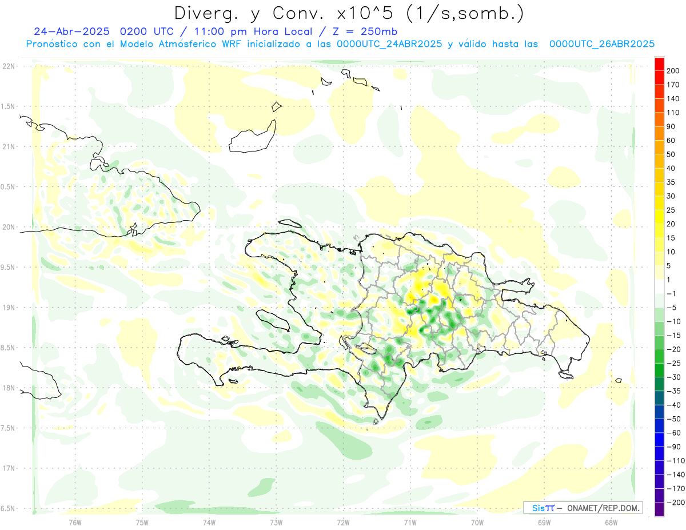Click the colorbar value '140'
686x530 pixels.
tap(673, 99)
